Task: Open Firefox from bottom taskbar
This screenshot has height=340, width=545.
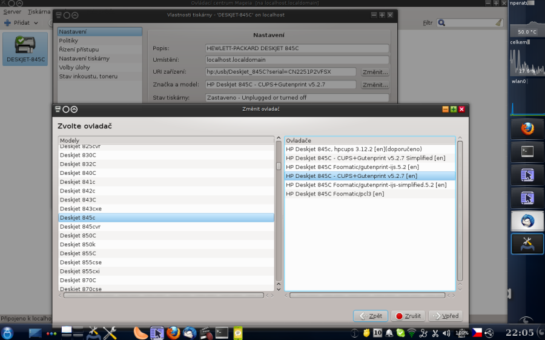Action: [173, 333]
